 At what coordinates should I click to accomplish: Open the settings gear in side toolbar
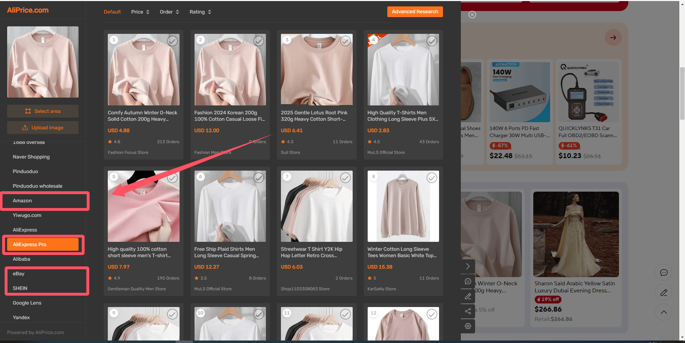(468, 326)
